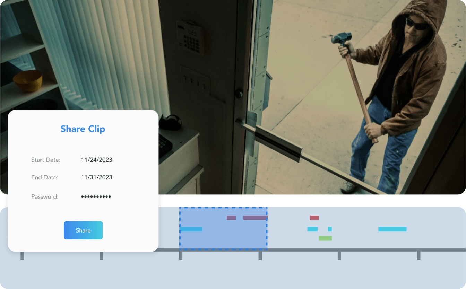Image resolution: width=466 pixels, height=289 pixels.
Task: Click the rightmost tick mark on the timeline
Action: 419,256
